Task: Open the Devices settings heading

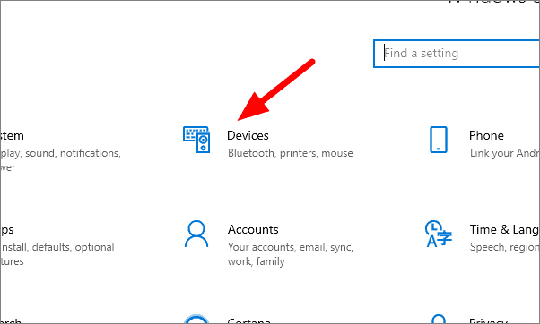Action: (x=248, y=135)
